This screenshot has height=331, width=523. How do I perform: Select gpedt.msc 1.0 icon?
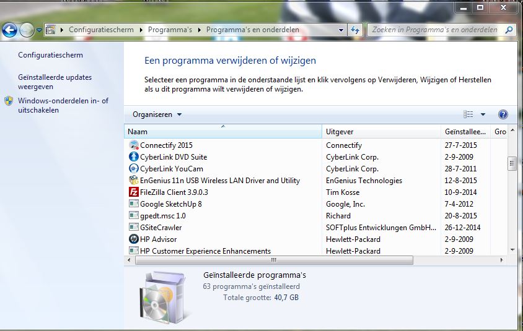tap(134, 215)
